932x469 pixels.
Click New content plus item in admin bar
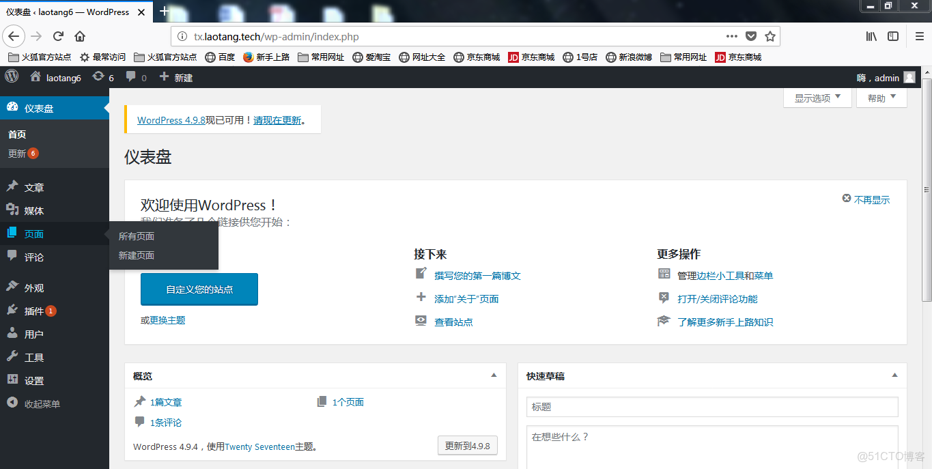tap(176, 78)
